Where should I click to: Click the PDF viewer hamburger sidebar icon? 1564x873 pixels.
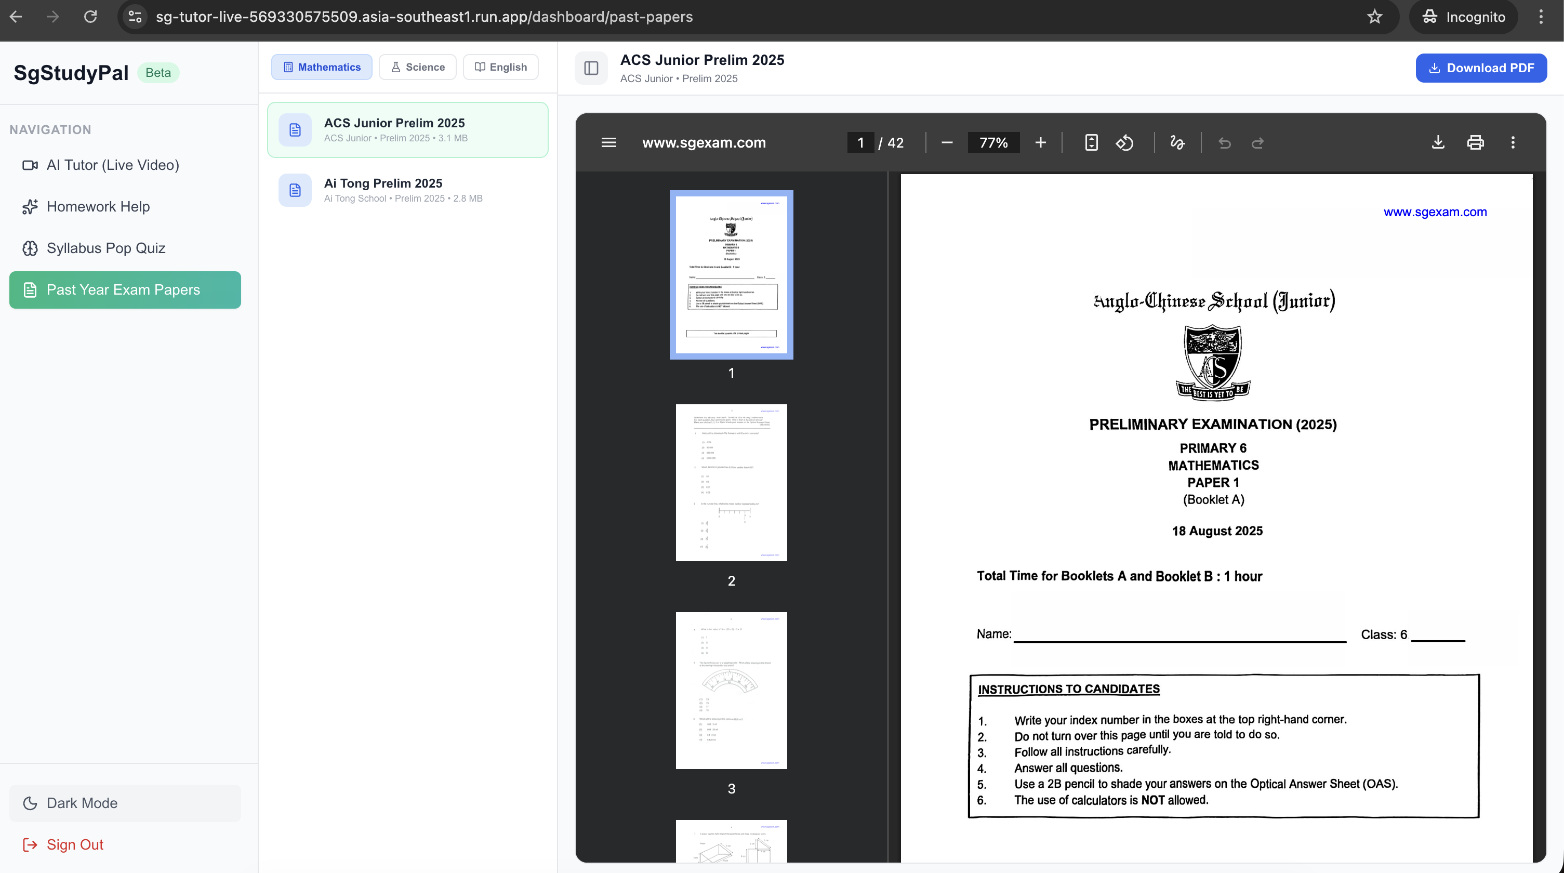click(608, 143)
